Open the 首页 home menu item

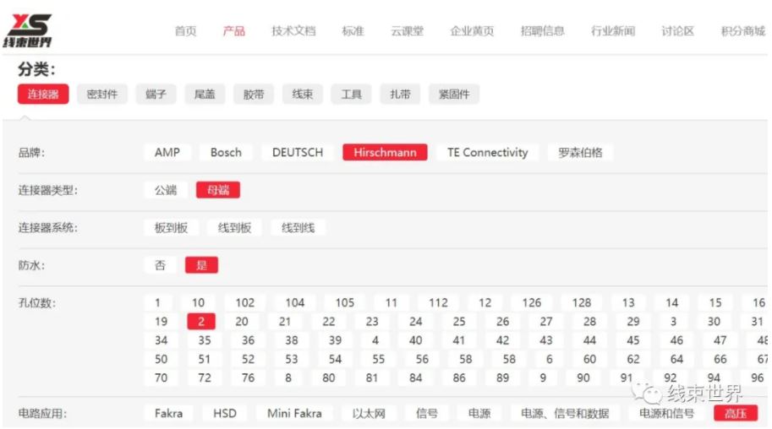click(x=185, y=31)
